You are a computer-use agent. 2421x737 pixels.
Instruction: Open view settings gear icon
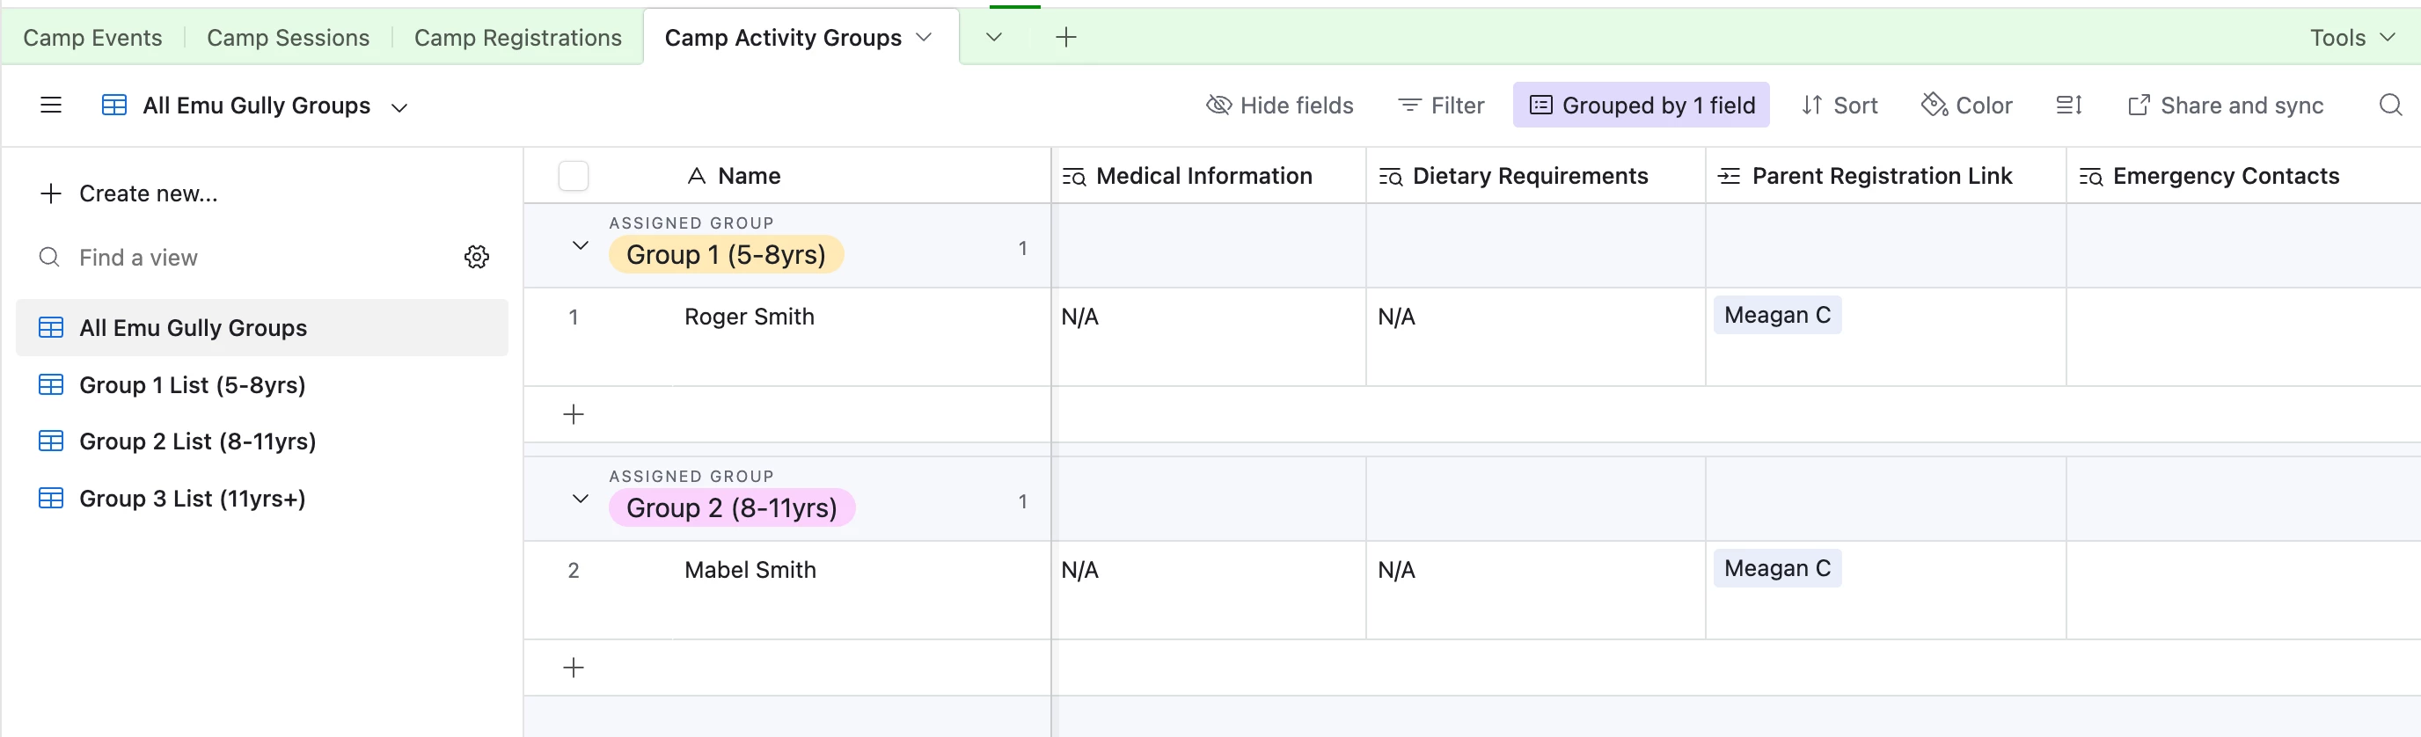click(x=477, y=257)
